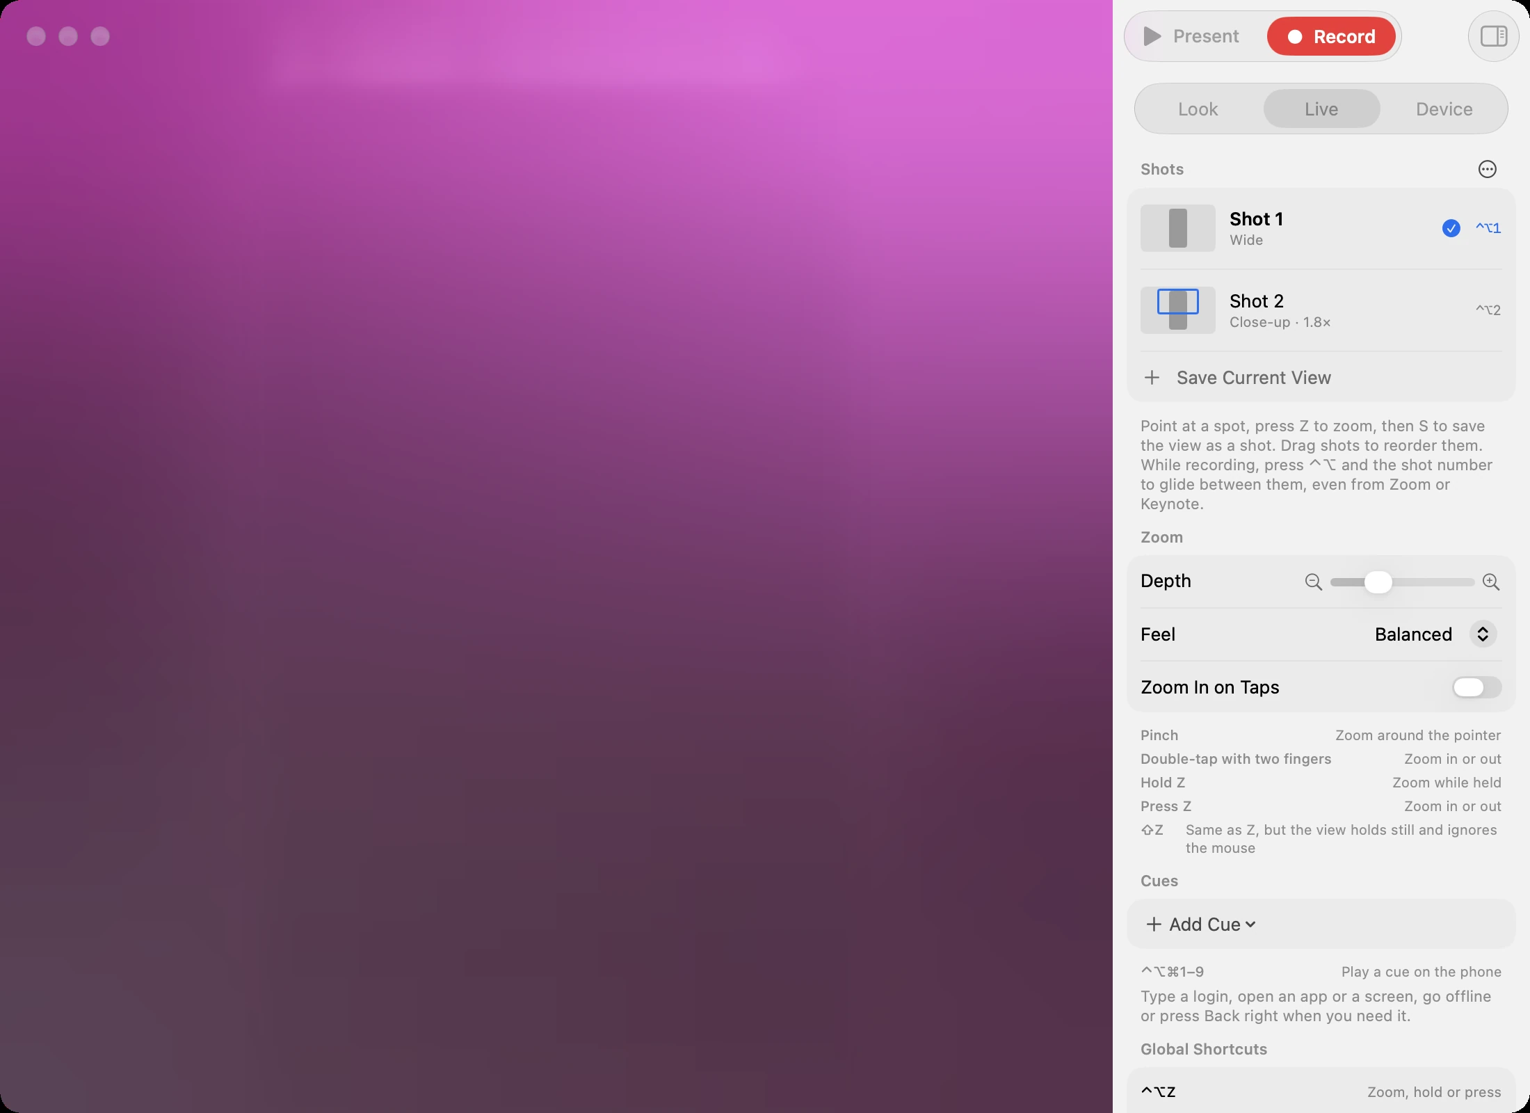Click the 'Wide' subtitle under Shot 1
Viewport: 1530px width, 1113px height.
point(1246,240)
